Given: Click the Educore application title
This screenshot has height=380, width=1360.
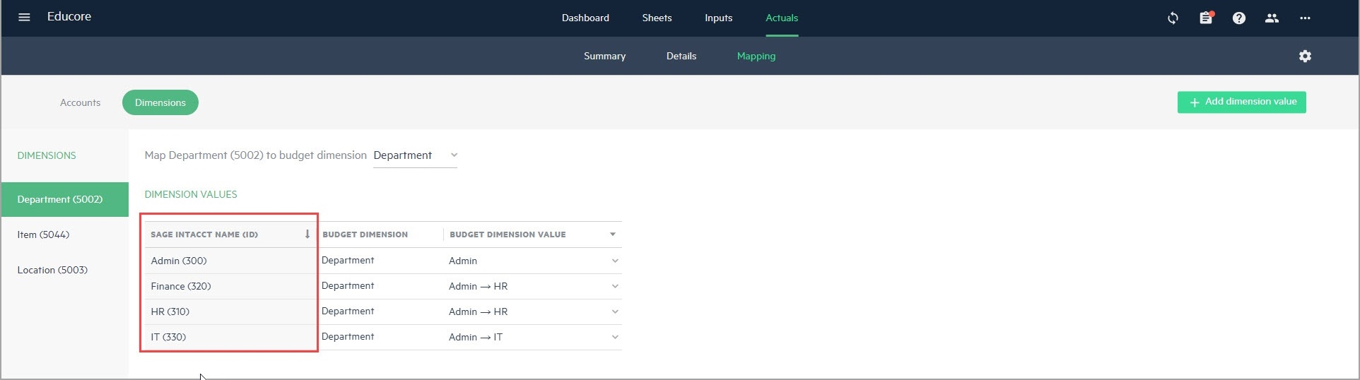Looking at the screenshot, I should click(x=69, y=16).
